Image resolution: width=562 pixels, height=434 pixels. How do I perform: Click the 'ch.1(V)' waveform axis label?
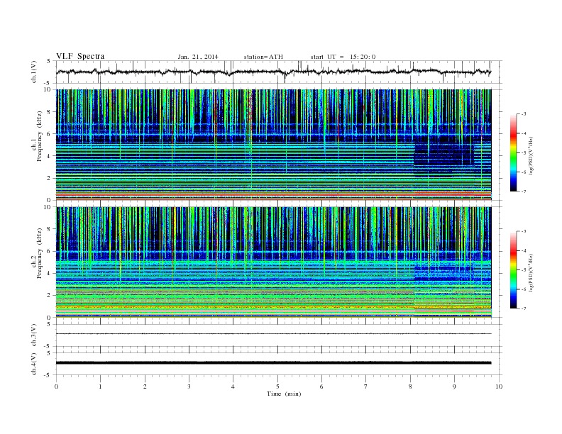pyautogui.click(x=34, y=72)
